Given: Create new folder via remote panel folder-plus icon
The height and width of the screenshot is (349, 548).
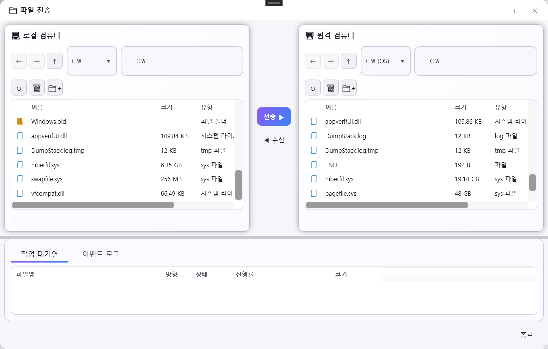Looking at the screenshot, I should pos(348,87).
